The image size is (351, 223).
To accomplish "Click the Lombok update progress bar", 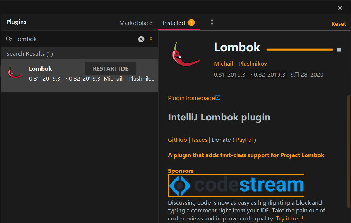I will pyautogui.click(x=300, y=49).
